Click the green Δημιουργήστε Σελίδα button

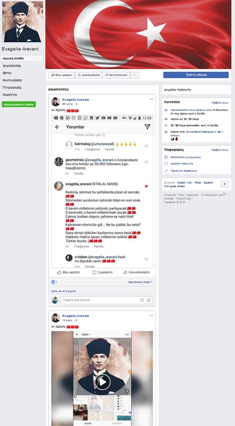19,104
